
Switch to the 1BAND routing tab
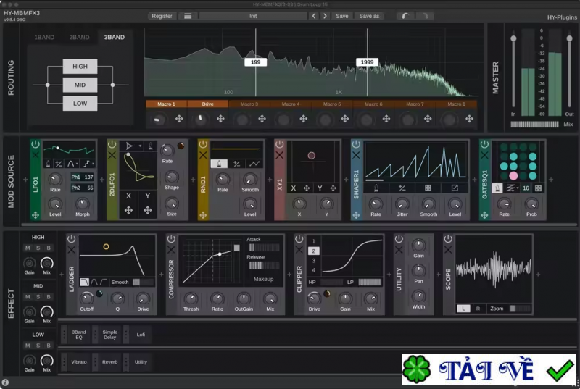(44, 37)
